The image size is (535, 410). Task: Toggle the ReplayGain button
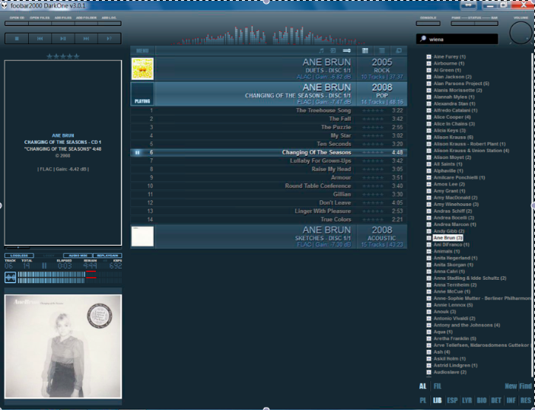pos(107,256)
